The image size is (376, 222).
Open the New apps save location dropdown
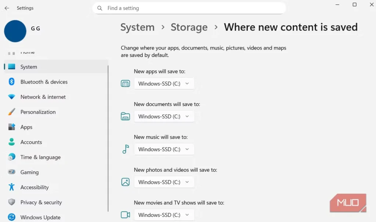(164, 84)
